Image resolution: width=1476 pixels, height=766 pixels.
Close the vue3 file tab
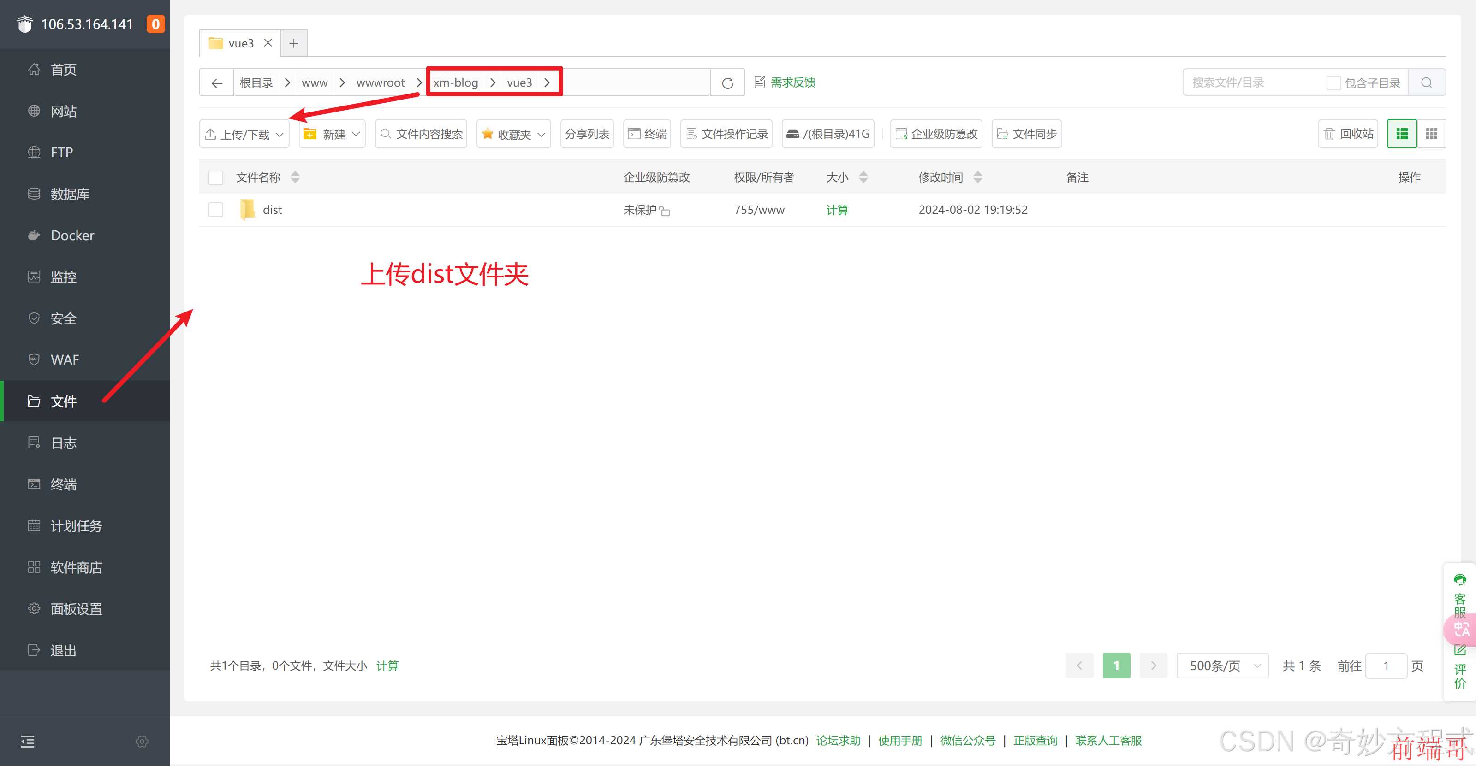point(268,43)
